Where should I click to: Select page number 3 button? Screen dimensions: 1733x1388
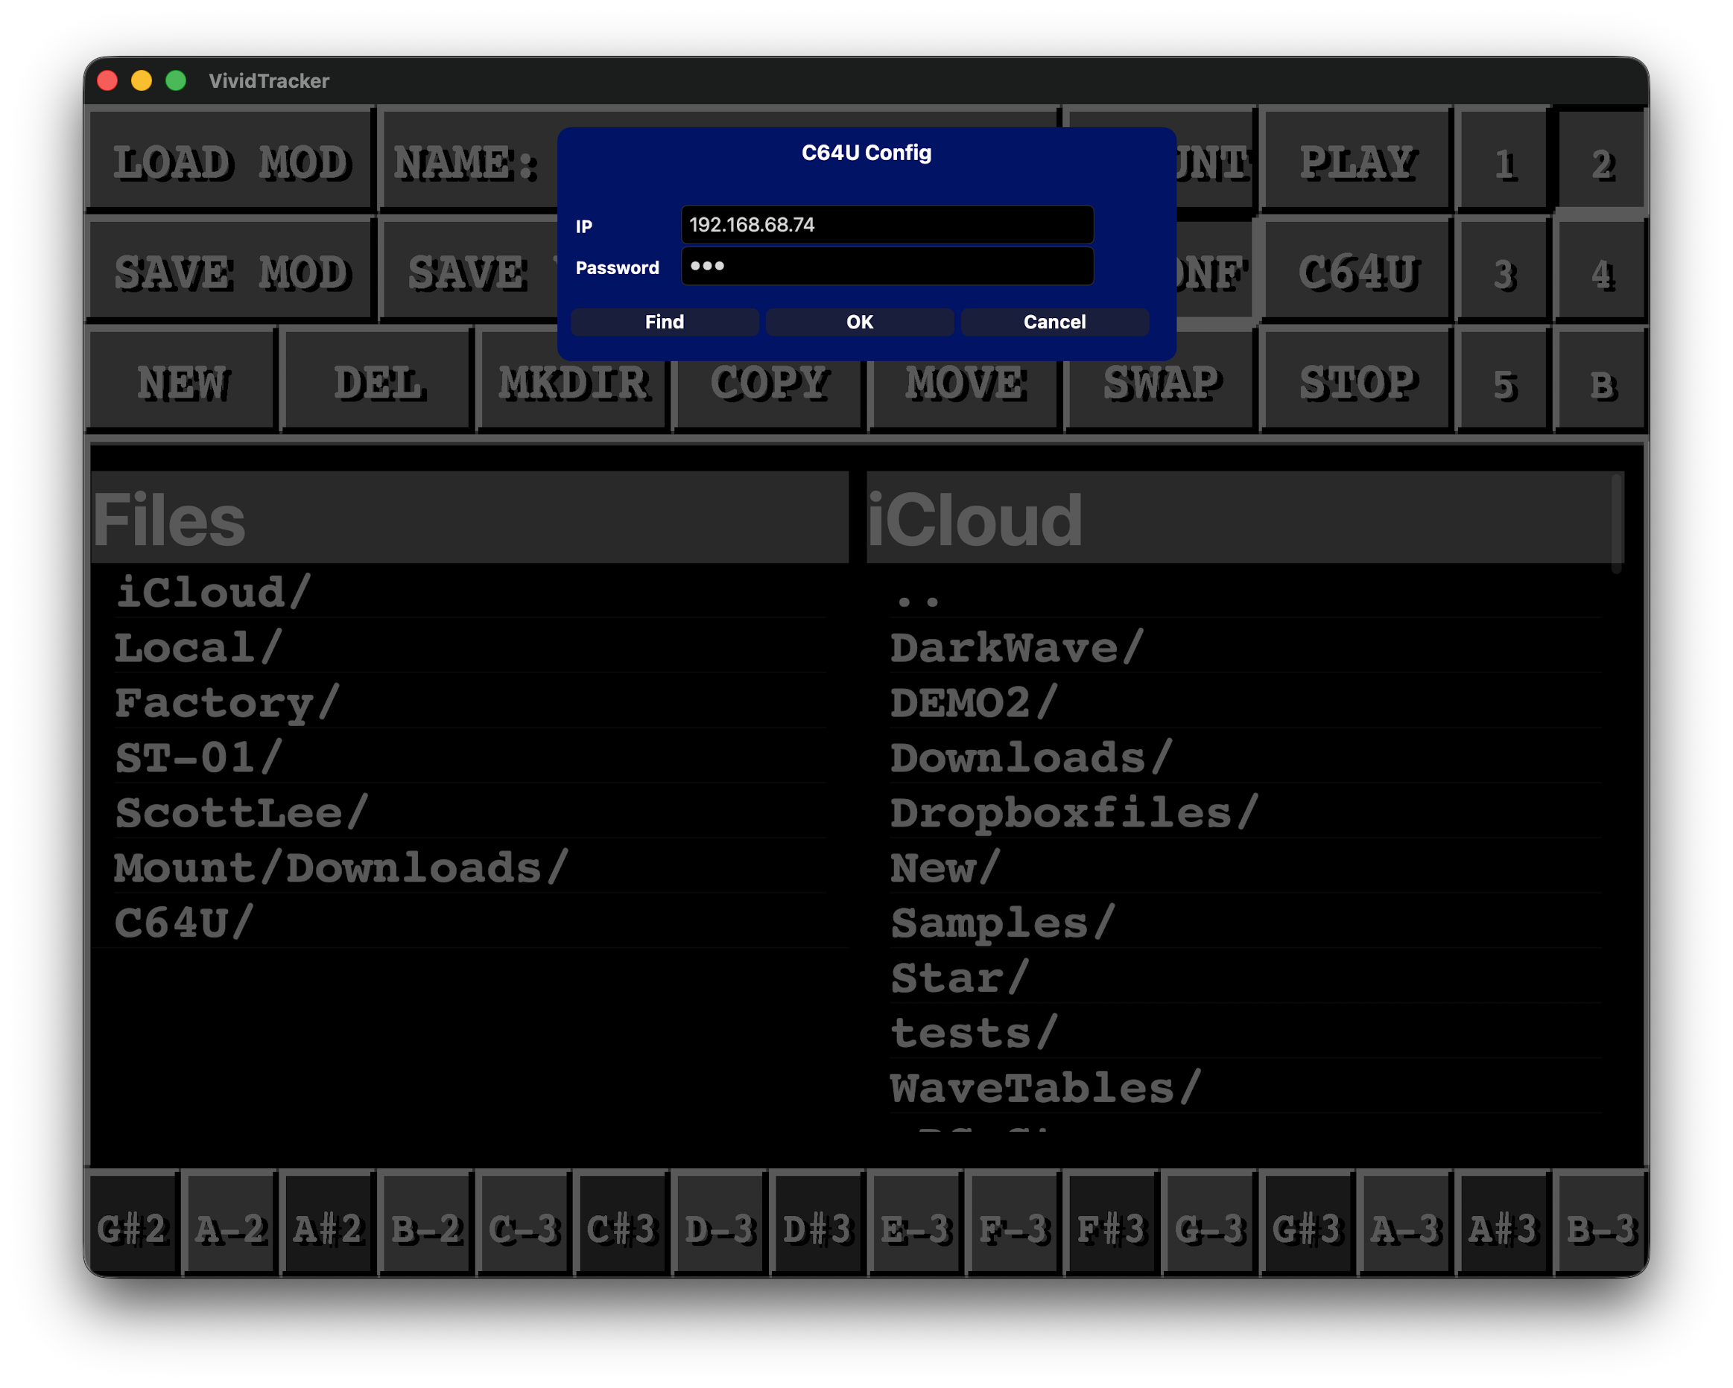pyautogui.click(x=1504, y=274)
